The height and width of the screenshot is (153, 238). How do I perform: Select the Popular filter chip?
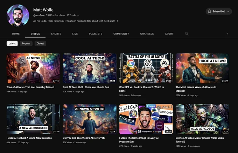click(26, 44)
